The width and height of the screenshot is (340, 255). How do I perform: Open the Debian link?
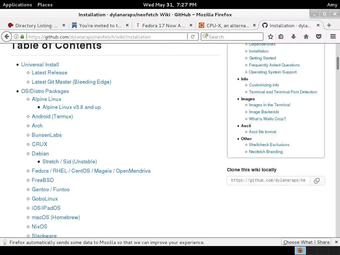click(x=40, y=154)
